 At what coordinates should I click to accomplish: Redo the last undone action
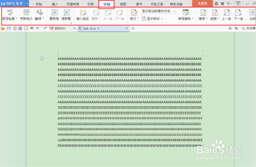click(x=38, y=29)
